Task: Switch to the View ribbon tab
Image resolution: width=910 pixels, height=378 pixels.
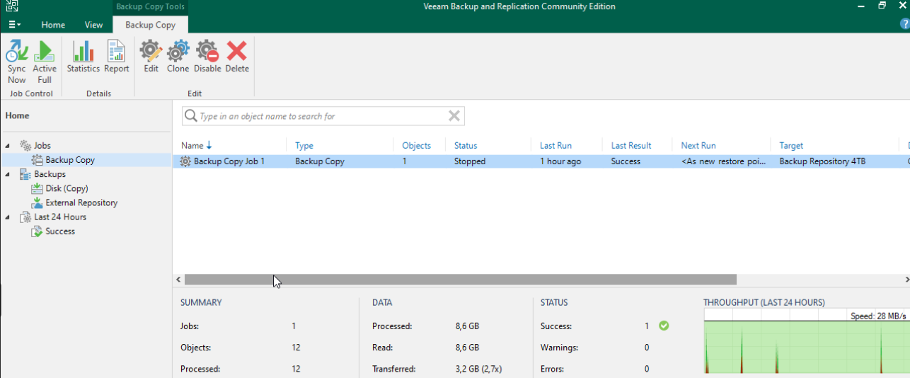Action: pyautogui.click(x=94, y=25)
